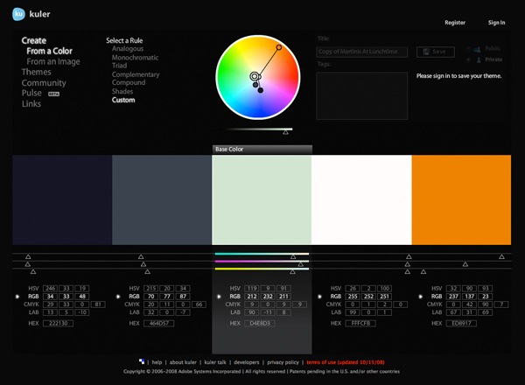Select RGB radio for the dark navy swatch
Screen dimensions: 525x385
coord(17,297)
